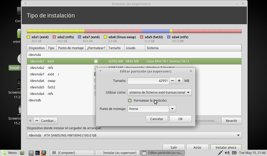The image size is (267, 156).
Task: Remove partition using minus icon below table
Action: point(37,121)
